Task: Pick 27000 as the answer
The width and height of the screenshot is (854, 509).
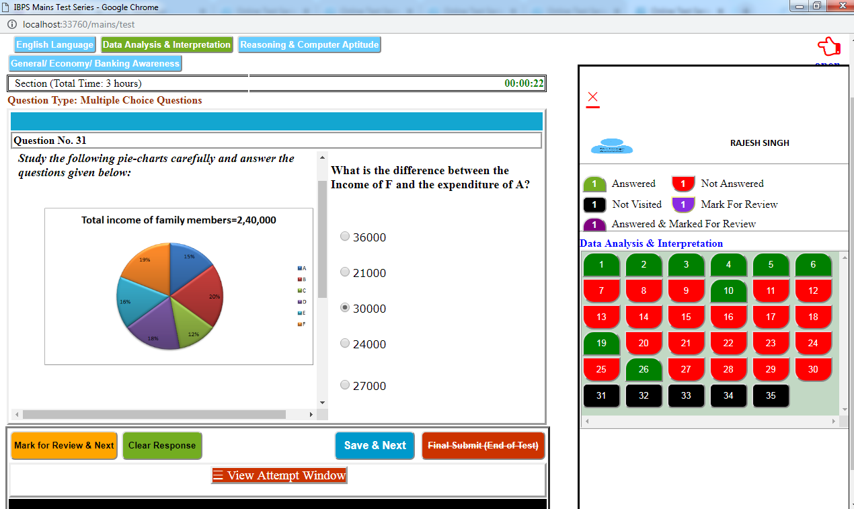Action: 345,385
